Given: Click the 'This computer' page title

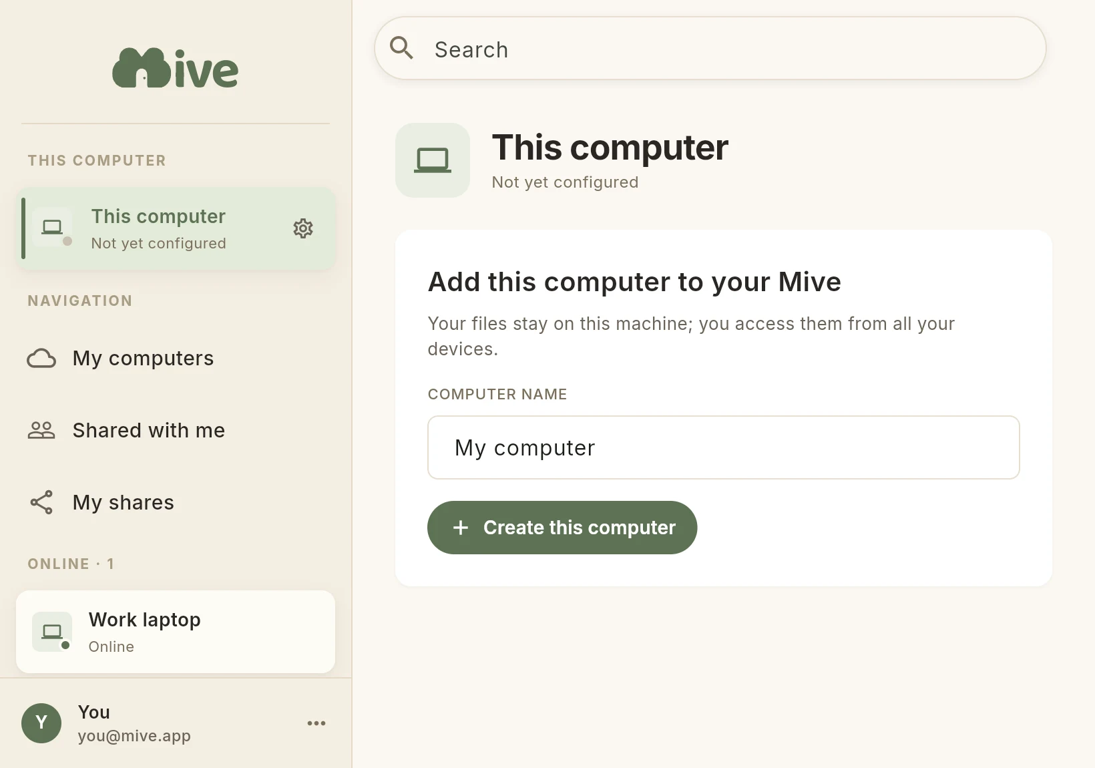Looking at the screenshot, I should coord(610,148).
